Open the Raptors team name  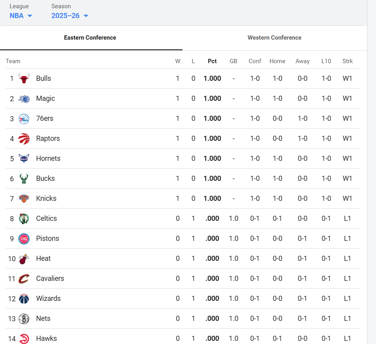[x=48, y=138]
